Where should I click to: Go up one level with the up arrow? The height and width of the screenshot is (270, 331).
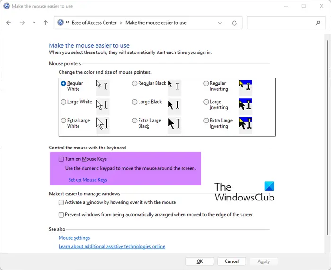[45, 23]
